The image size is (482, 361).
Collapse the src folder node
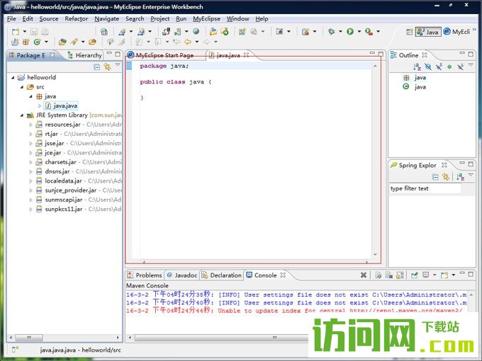point(22,87)
